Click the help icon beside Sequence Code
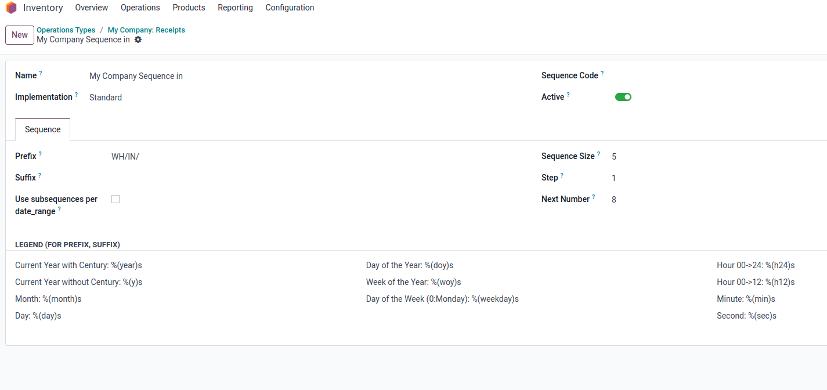Image resolution: width=827 pixels, height=390 pixels. [602, 74]
